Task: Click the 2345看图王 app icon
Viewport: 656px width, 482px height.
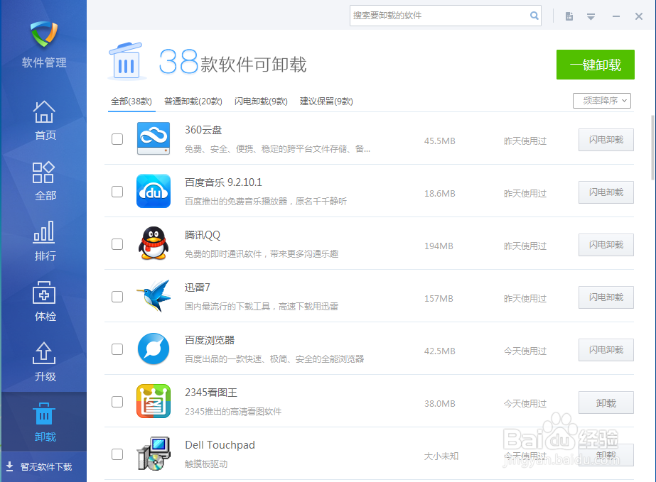Action: [x=154, y=401]
